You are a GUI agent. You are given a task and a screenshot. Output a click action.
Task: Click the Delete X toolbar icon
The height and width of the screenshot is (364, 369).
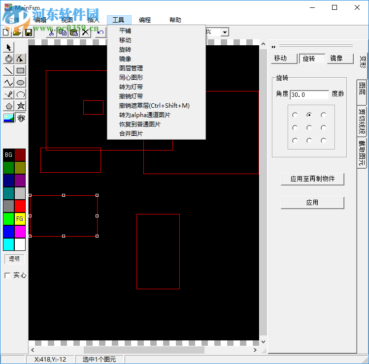coord(85,32)
